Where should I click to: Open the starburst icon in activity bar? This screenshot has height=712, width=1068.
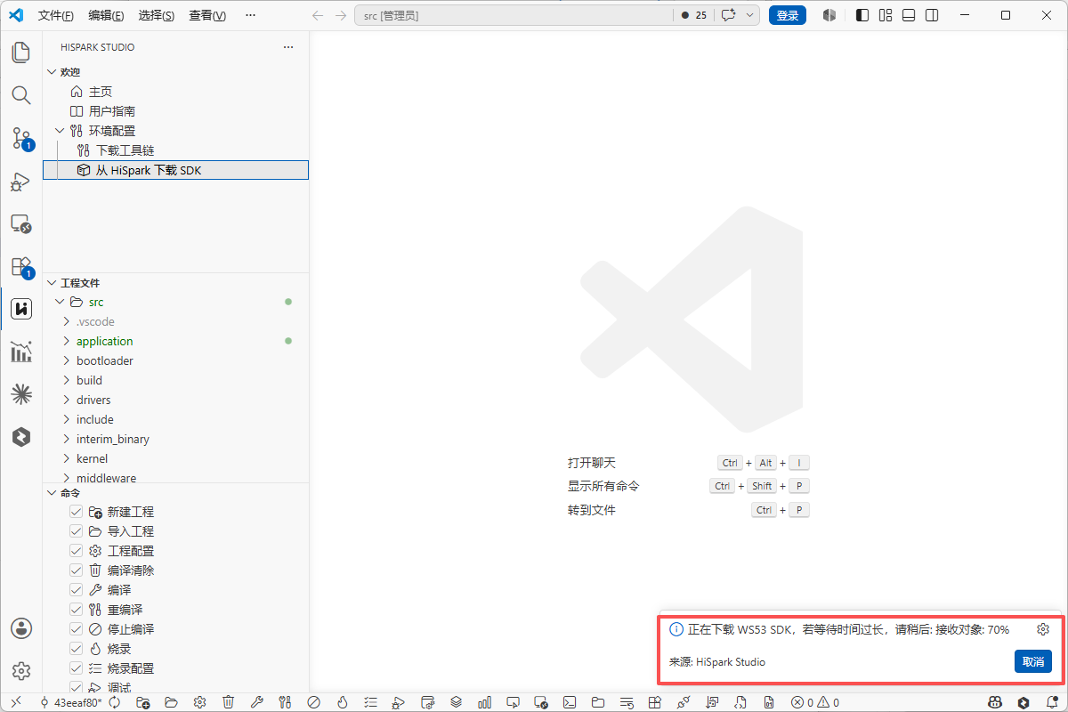21,394
